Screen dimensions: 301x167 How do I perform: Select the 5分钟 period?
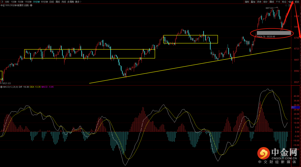coord(21,2)
